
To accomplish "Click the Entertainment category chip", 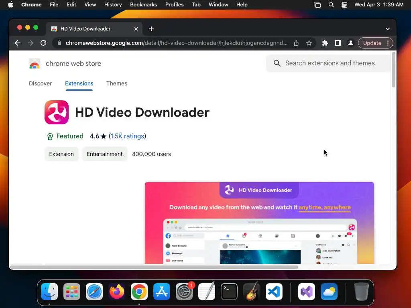I will [x=105, y=154].
